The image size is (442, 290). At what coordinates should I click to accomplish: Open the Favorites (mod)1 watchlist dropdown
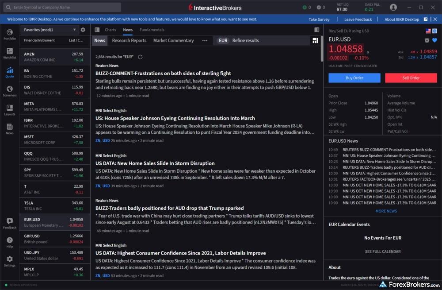pyautogui.click(x=49, y=30)
